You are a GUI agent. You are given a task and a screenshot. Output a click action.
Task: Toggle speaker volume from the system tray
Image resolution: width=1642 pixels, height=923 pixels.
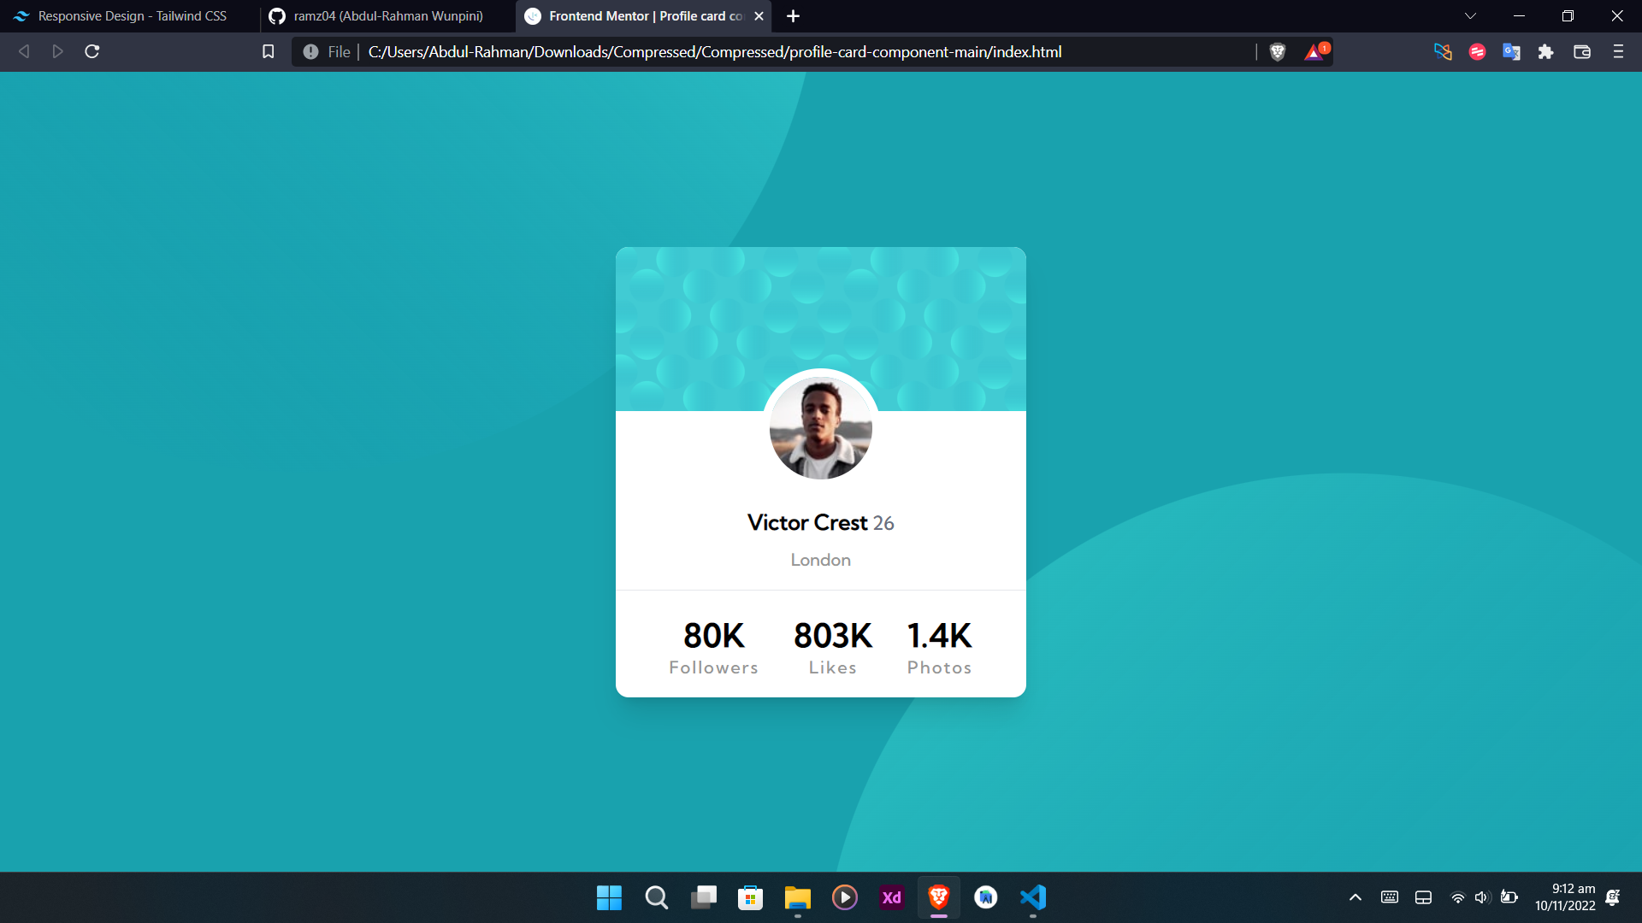(x=1482, y=897)
